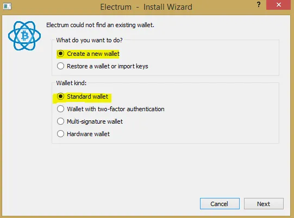Click the 'could not find an existing wallet' message
This screenshot has width=294, height=218.
[x=100, y=25]
